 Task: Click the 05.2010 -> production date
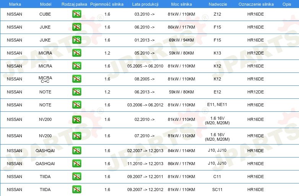145,53
